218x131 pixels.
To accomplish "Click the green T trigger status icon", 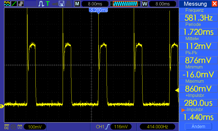I will 48,4.
